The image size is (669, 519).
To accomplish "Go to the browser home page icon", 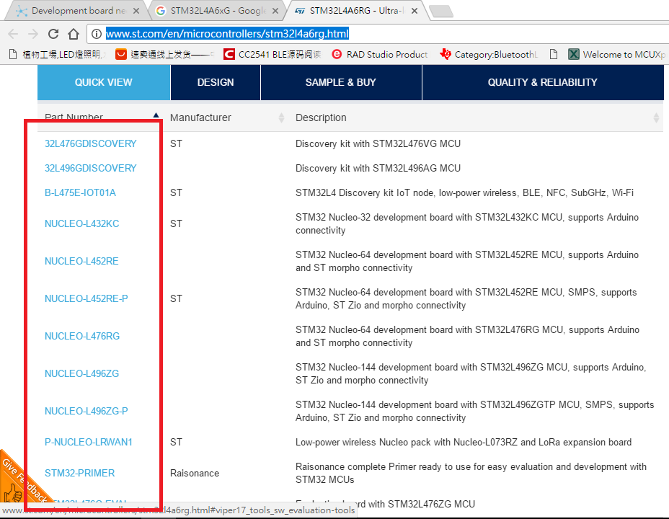I will coord(74,34).
